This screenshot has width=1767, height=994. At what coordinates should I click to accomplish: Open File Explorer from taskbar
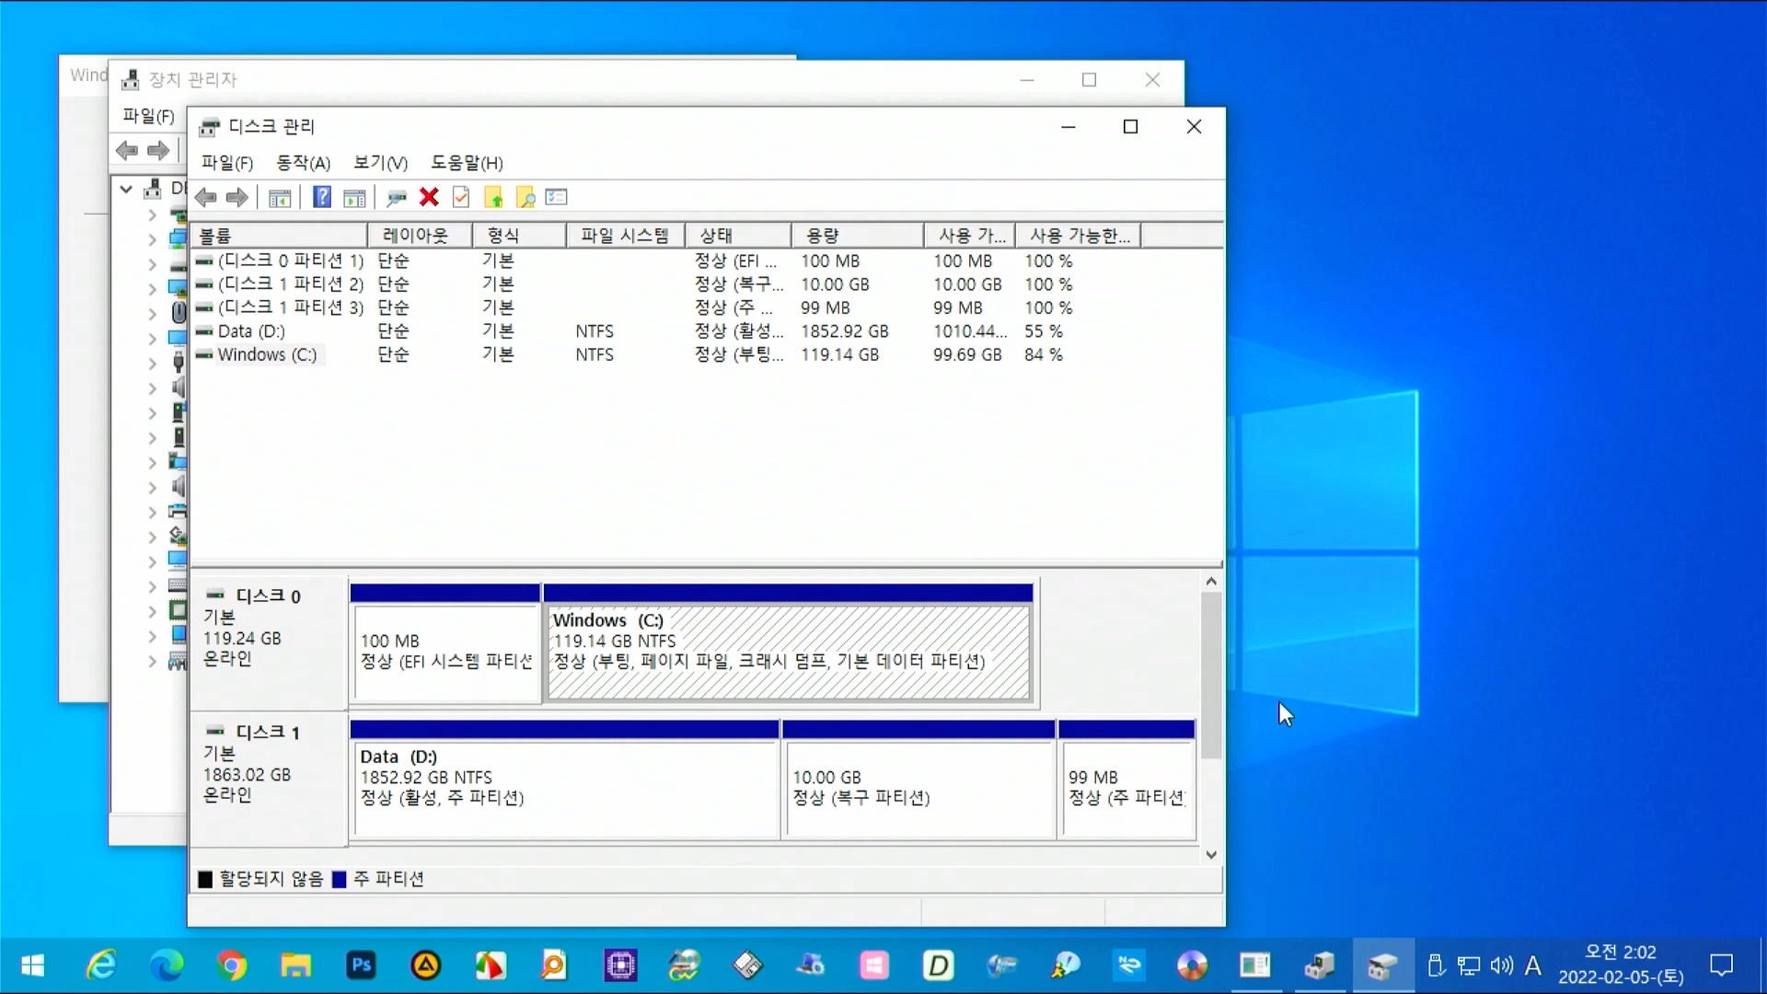pos(296,965)
